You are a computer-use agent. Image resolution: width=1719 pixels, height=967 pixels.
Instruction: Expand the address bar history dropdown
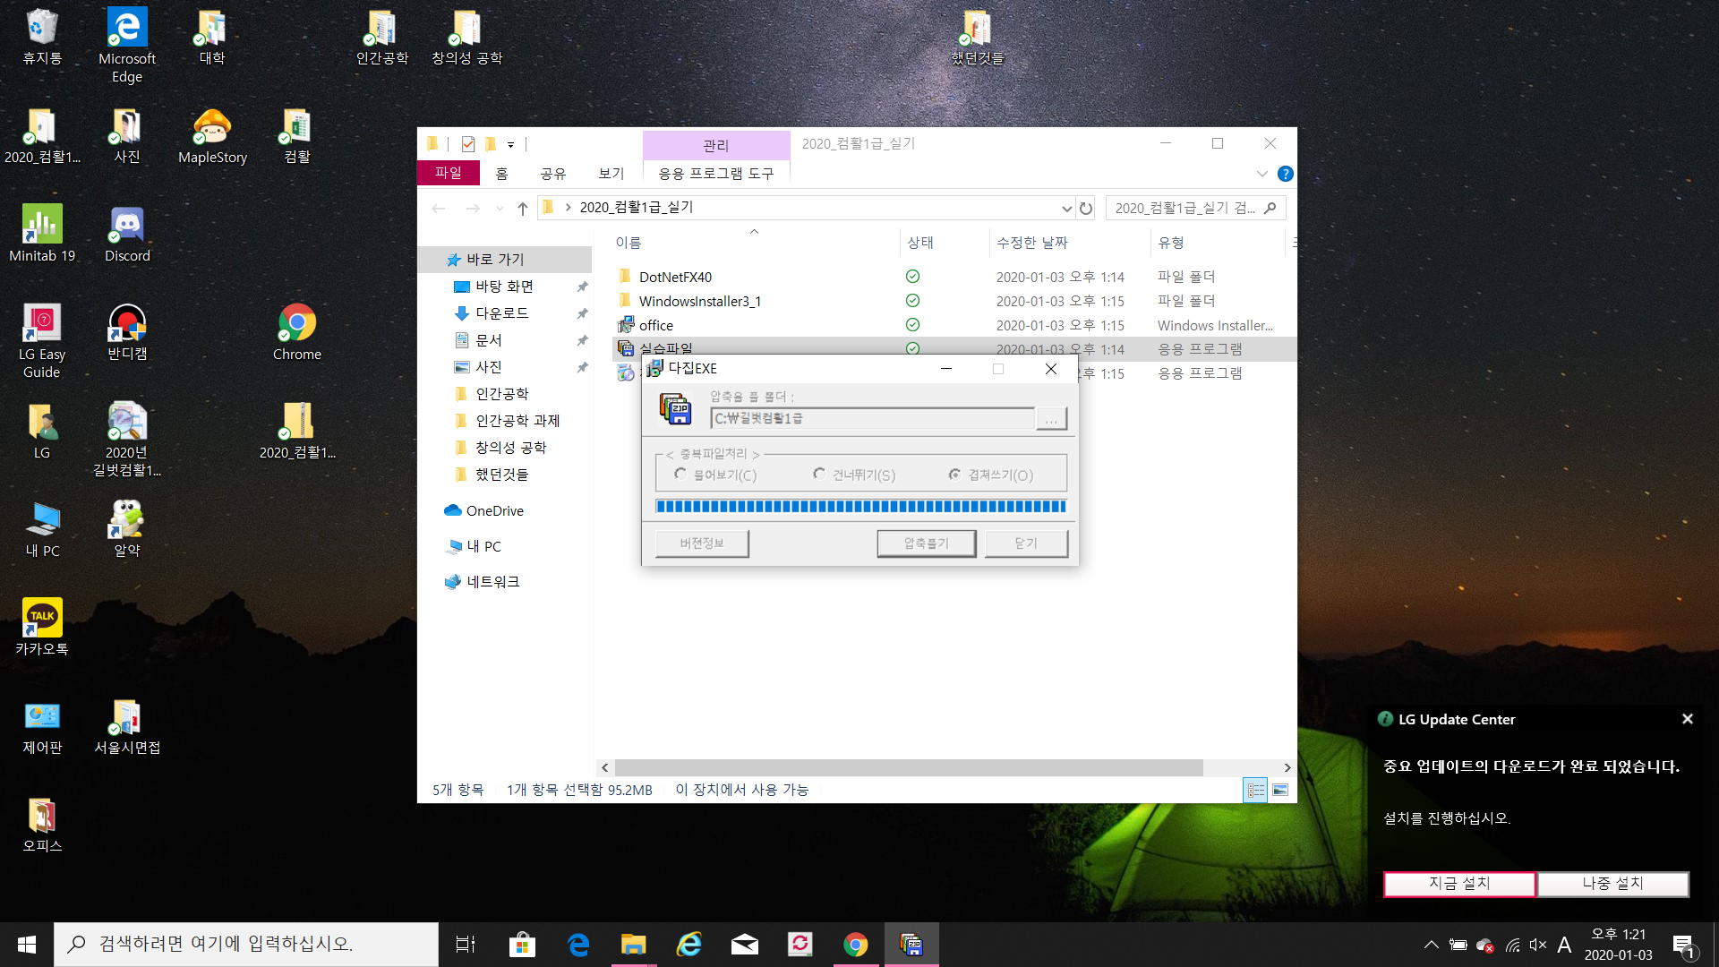click(x=1066, y=208)
